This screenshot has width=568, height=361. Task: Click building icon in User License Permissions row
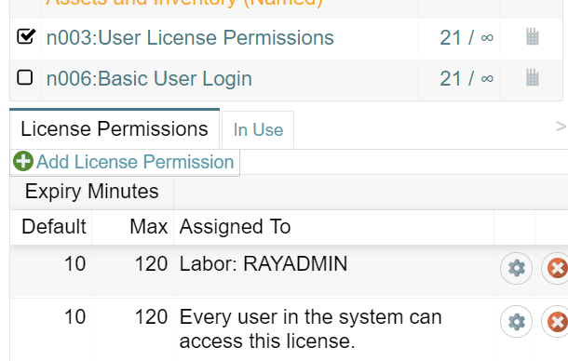pyautogui.click(x=532, y=36)
